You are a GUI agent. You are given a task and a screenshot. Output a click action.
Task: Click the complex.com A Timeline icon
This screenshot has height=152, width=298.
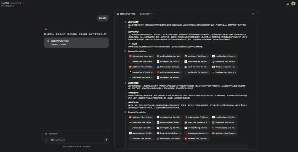(130, 72)
